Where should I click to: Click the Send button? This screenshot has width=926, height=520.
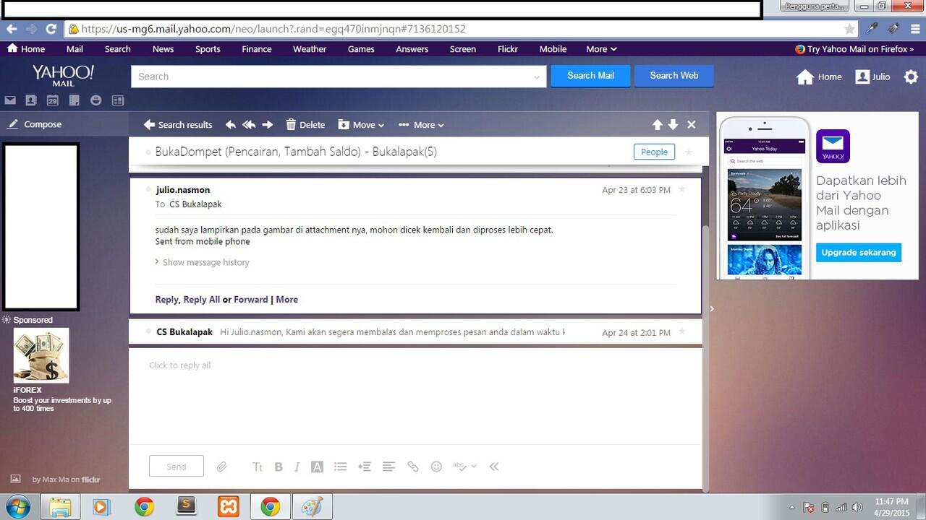[177, 467]
